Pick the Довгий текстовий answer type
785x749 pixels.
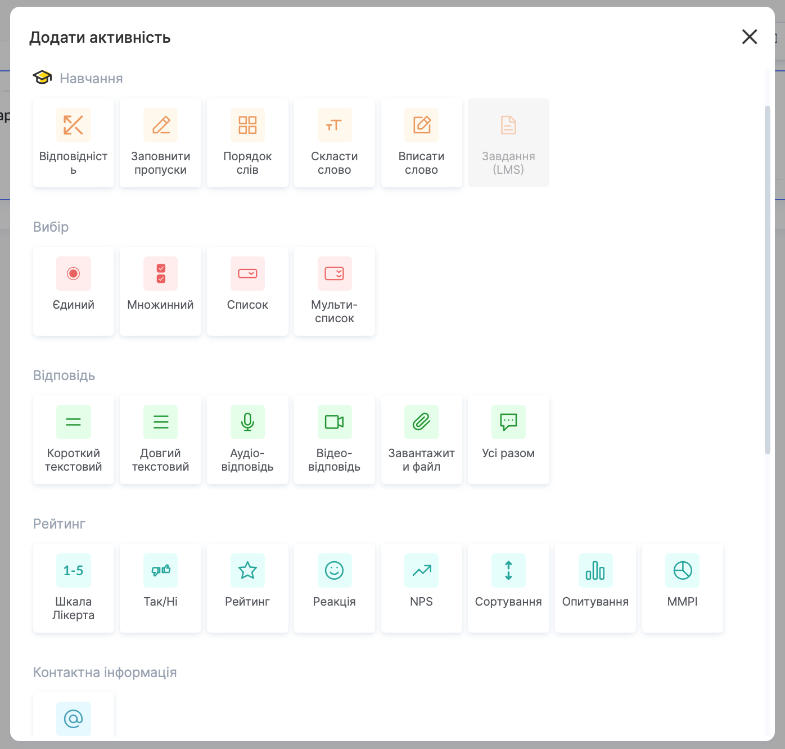tap(160, 439)
